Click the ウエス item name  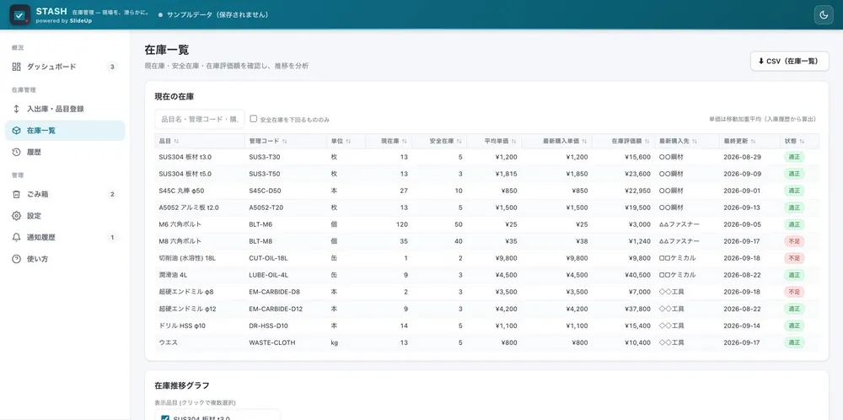coord(169,342)
